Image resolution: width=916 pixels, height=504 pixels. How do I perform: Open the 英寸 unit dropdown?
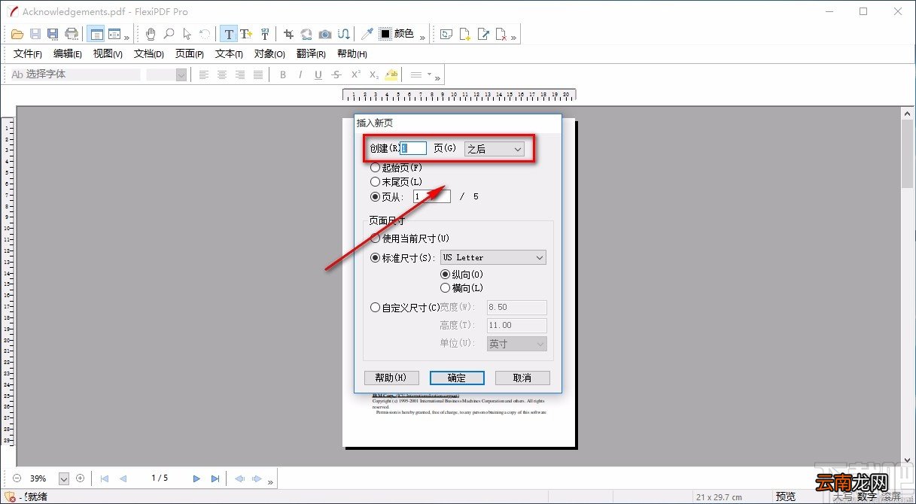pyautogui.click(x=517, y=343)
